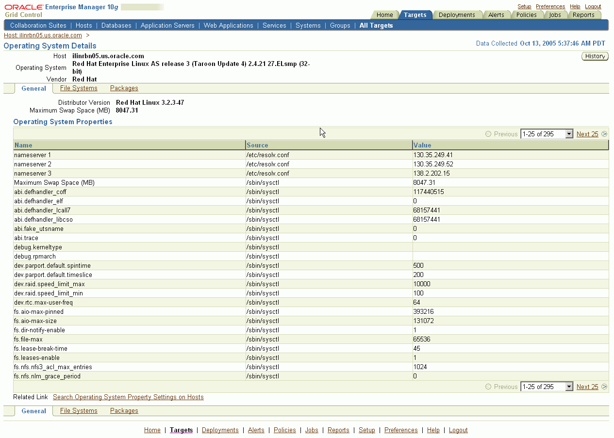
Task: Sort the table by the Value column
Action: pos(422,145)
